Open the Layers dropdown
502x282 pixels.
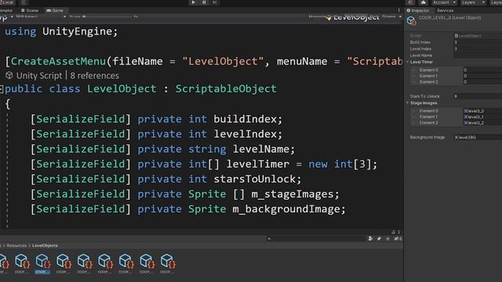[x=473, y=2]
